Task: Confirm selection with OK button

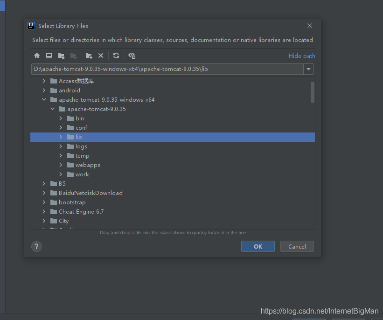Action: (x=258, y=246)
